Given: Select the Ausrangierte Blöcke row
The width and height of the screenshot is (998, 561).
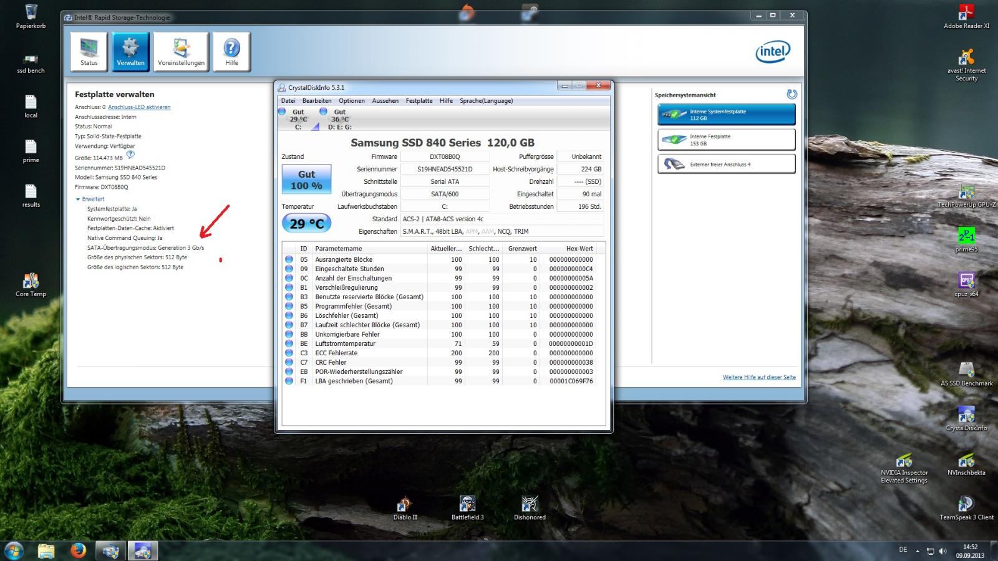Looking at the screenshot, I should tap(440, 259).
